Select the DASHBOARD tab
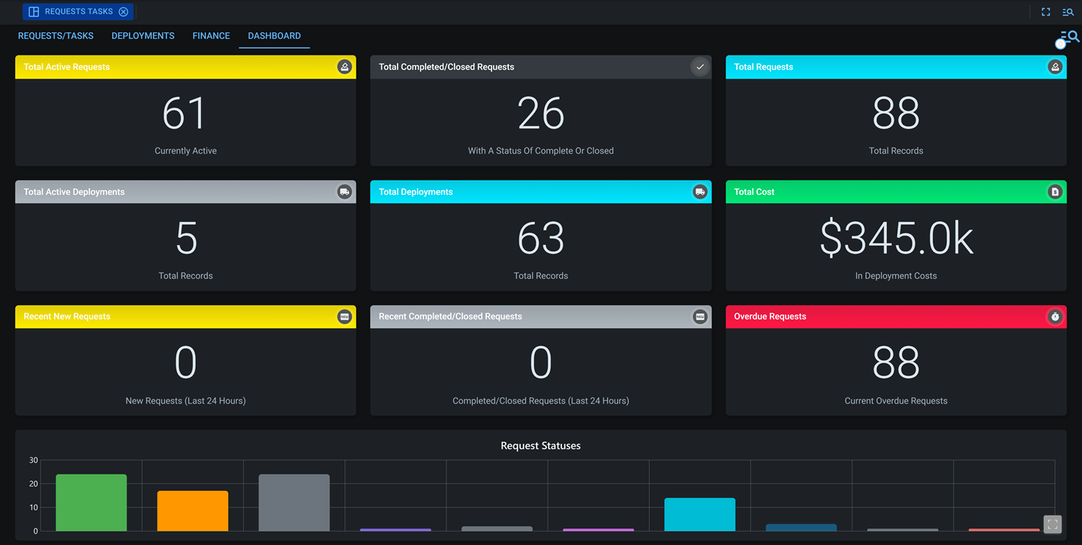Viewport: 1082px width, 545px height. click(x=274, y=35)
